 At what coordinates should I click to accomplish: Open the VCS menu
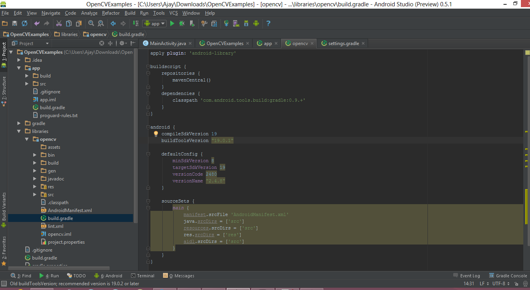tap(173, 13)
